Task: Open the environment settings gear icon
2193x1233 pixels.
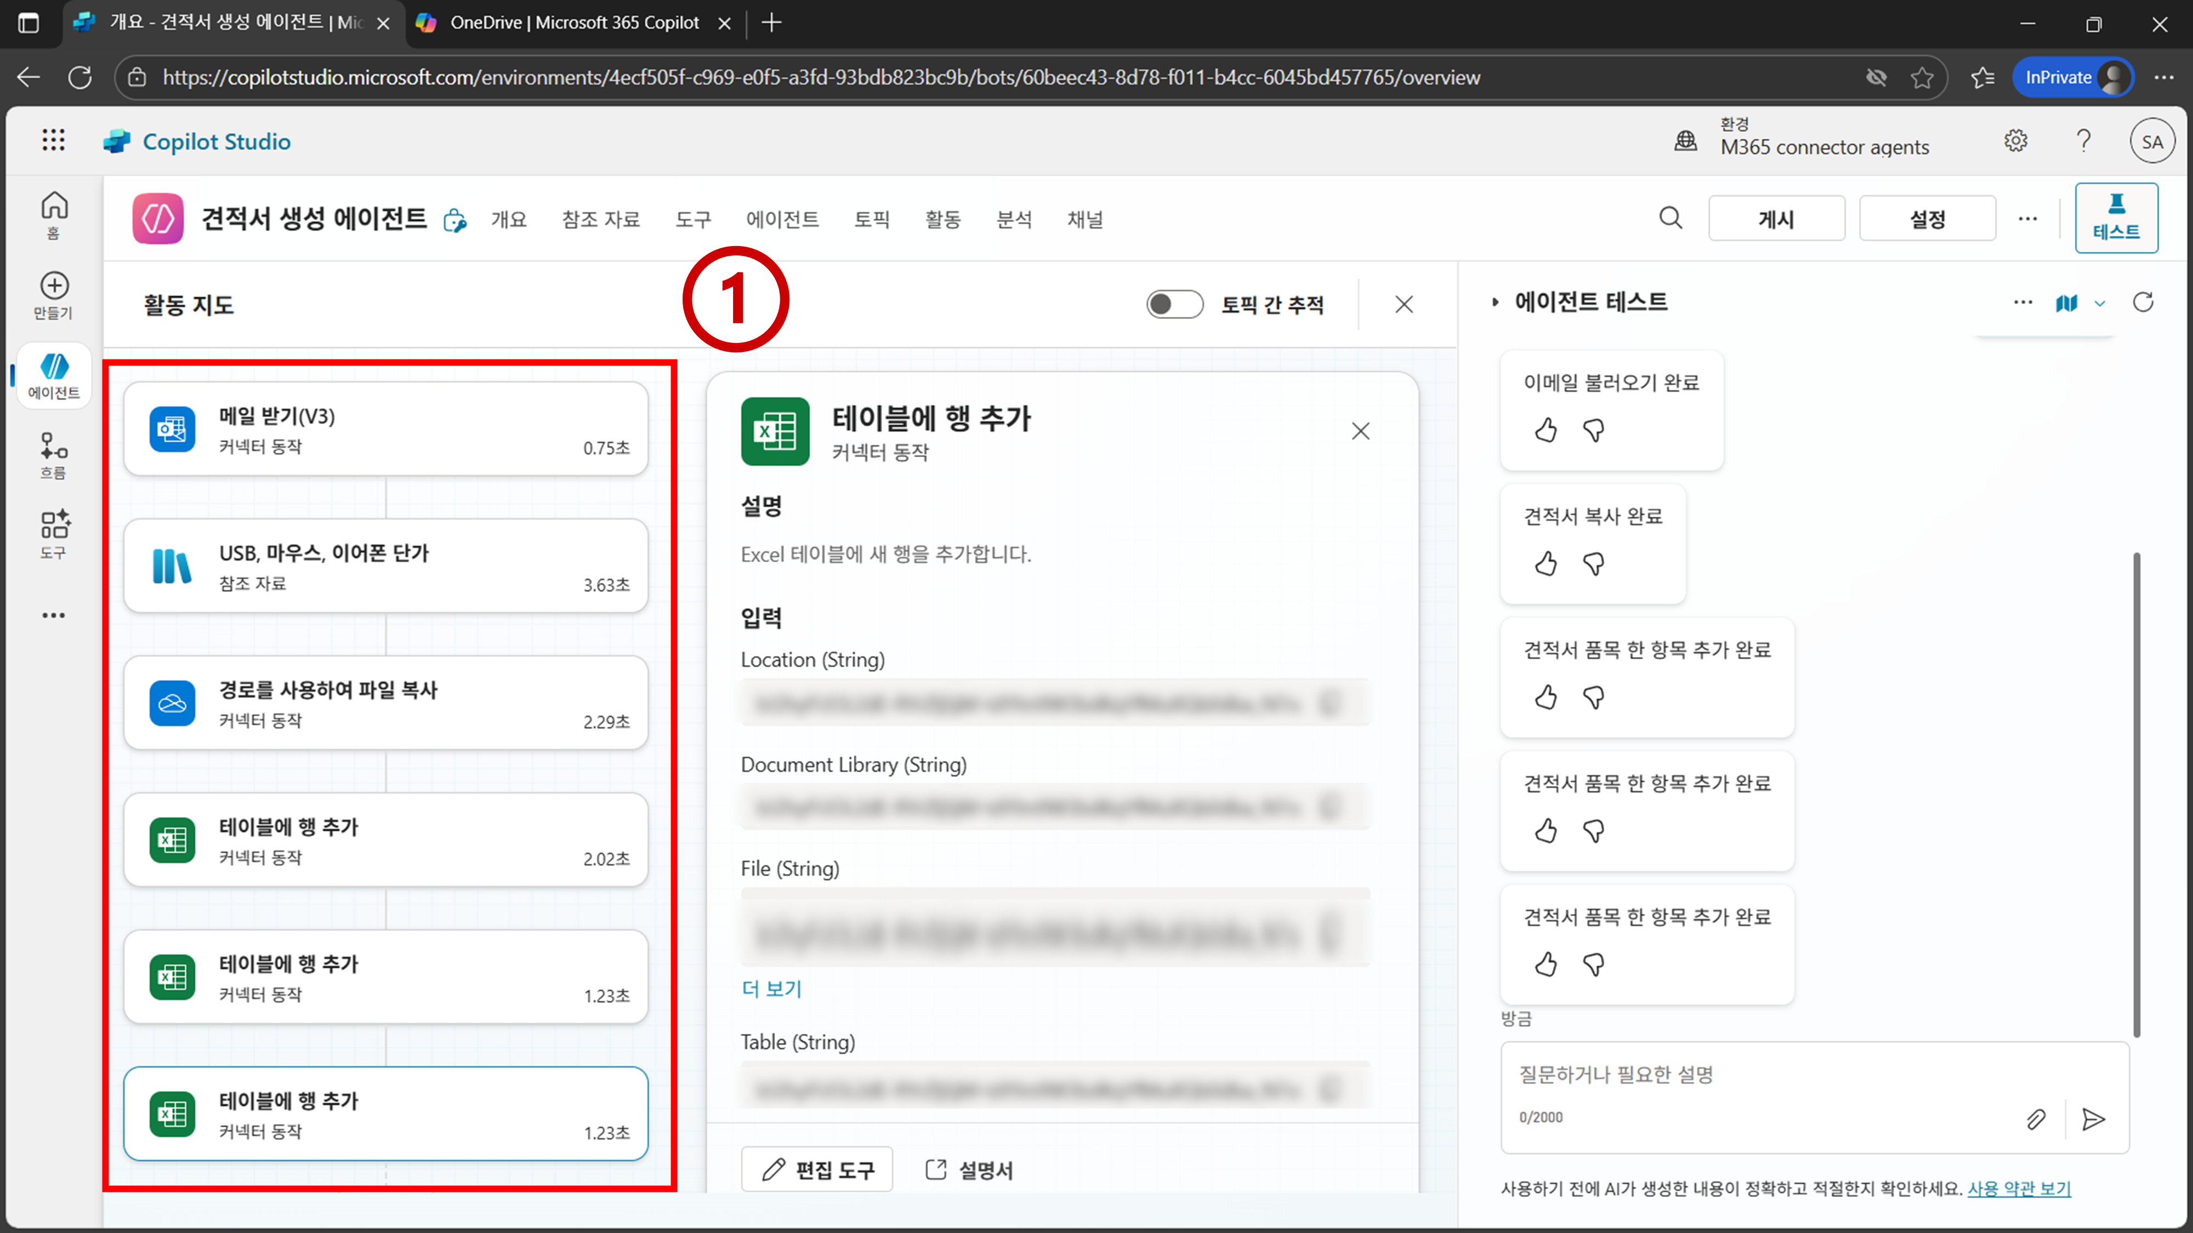Action: 2015,140
